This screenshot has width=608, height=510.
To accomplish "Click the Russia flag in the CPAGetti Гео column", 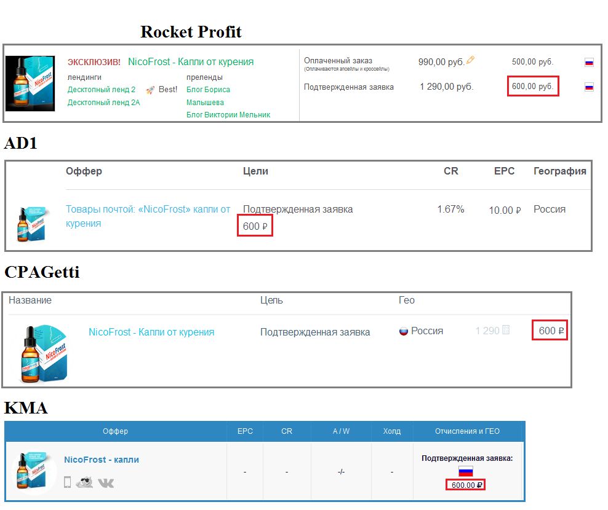I will tap(404, 331).
